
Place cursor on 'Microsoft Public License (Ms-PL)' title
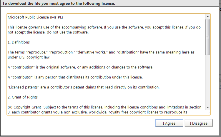coord(35,17)
